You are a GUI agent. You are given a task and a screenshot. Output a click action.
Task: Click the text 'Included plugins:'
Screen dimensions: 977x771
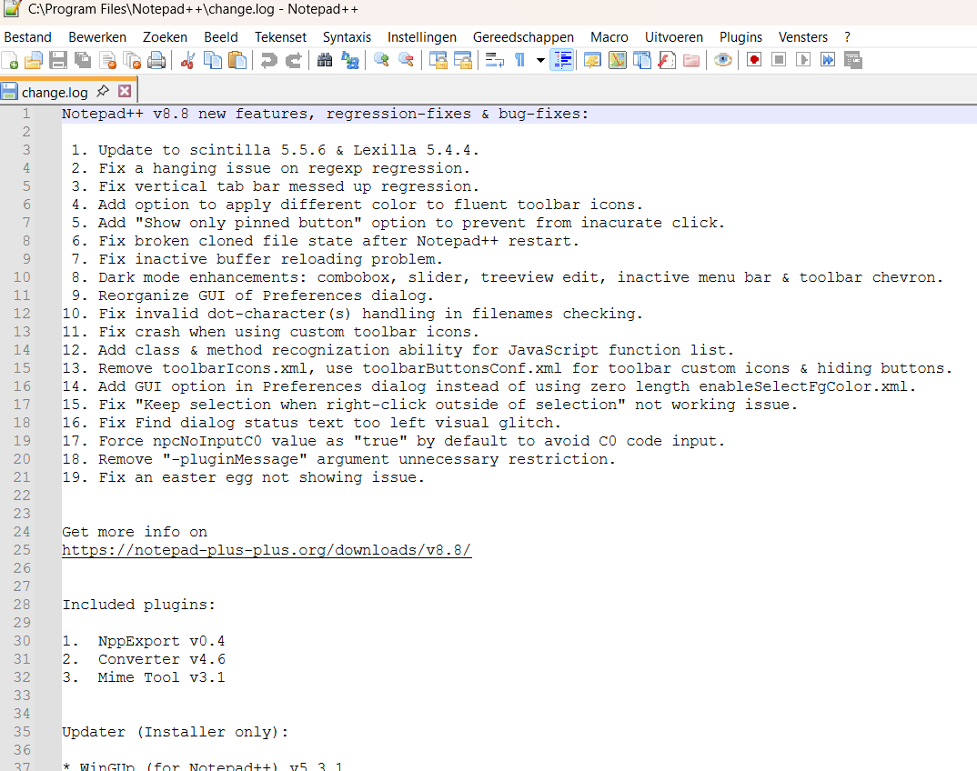point(139,605)
